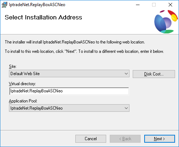Click the disabled maximize window button

tap(154, 5)
